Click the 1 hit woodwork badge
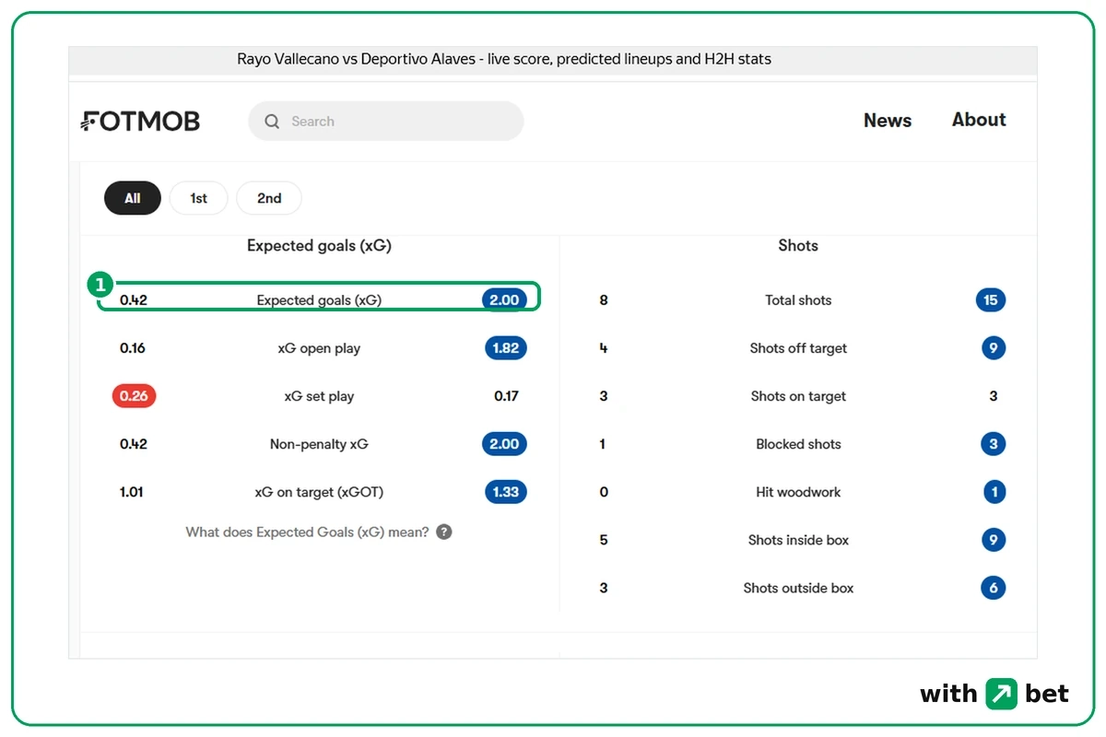 click(994, 492)
